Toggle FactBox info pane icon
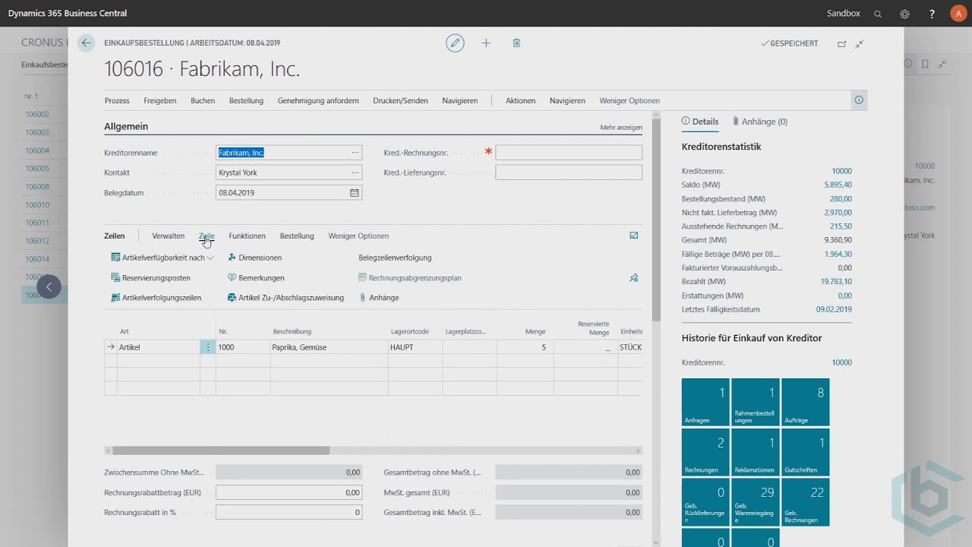This screenshot has width=972, height=547. click(859, 100)
